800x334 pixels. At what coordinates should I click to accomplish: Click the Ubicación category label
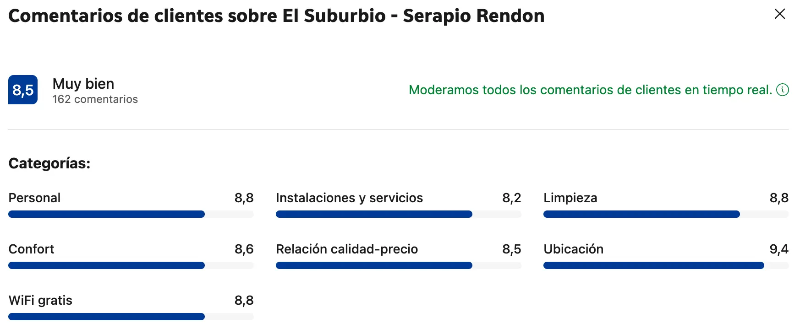click(573, 249)
